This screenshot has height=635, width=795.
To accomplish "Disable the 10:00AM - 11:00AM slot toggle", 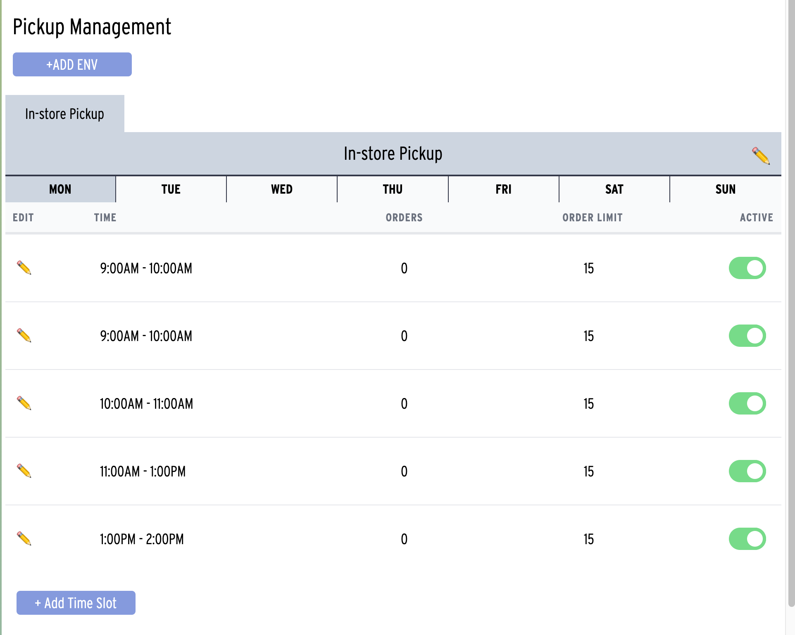I will point(747,403).
